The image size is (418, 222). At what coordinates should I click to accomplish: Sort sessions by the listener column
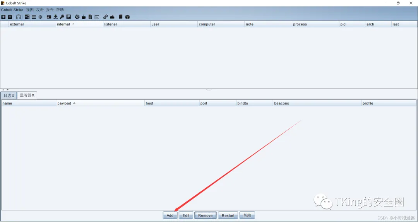[127, 24]
